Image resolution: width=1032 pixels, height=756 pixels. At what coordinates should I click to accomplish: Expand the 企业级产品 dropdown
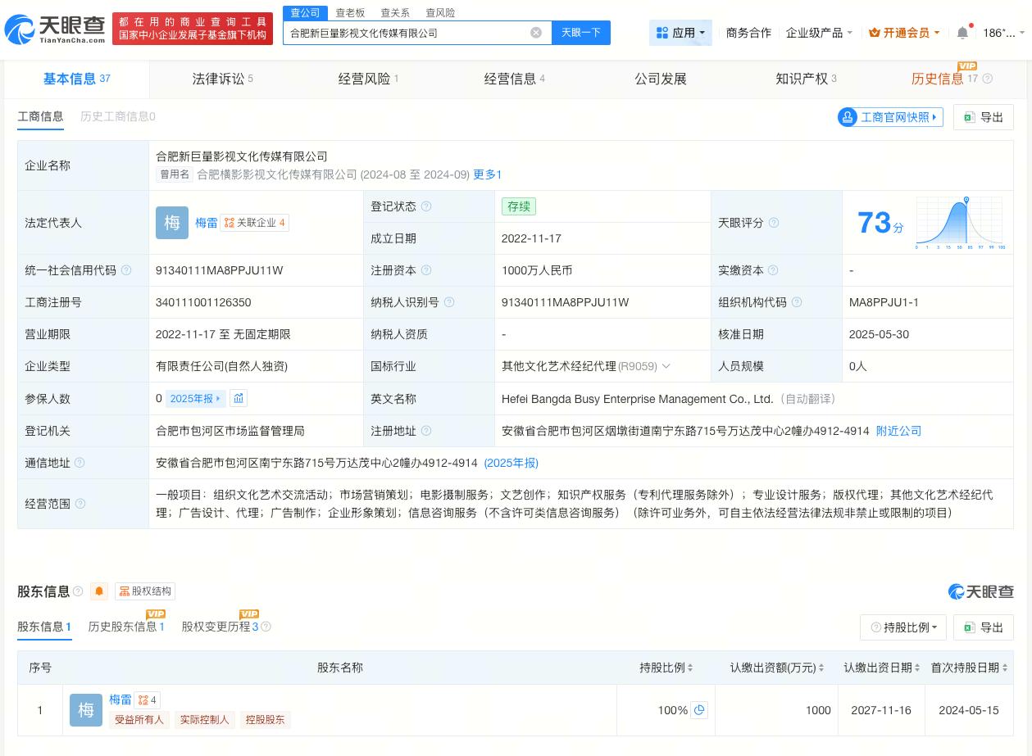tap(819, 33)
